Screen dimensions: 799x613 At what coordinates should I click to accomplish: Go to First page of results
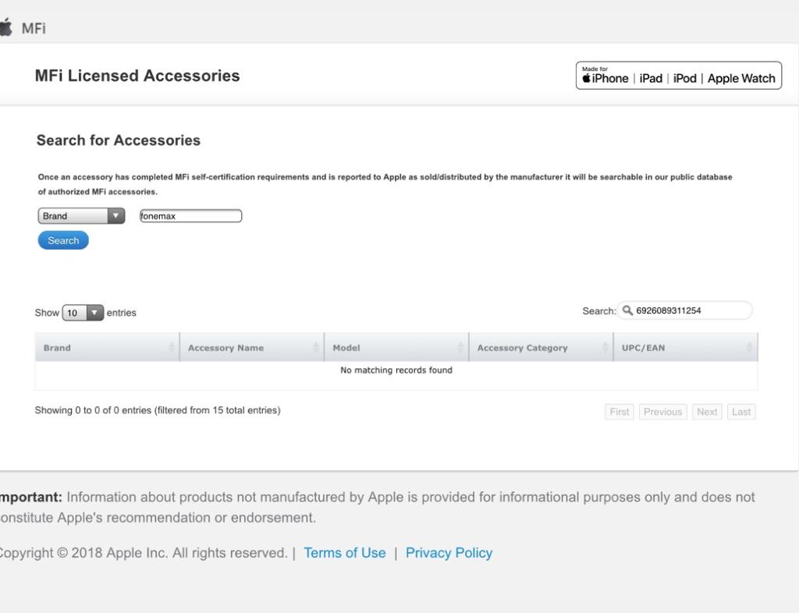coord(619,412)
